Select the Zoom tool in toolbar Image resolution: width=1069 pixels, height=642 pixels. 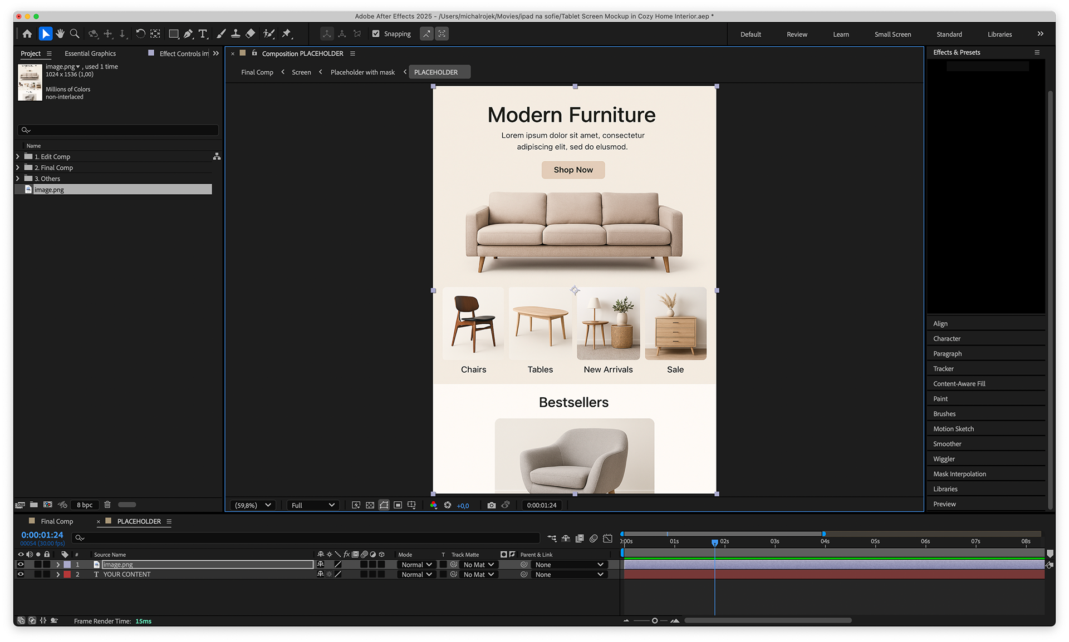point(75,34)
